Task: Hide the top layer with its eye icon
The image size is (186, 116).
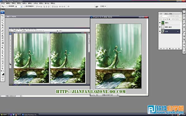Action: 160,23
